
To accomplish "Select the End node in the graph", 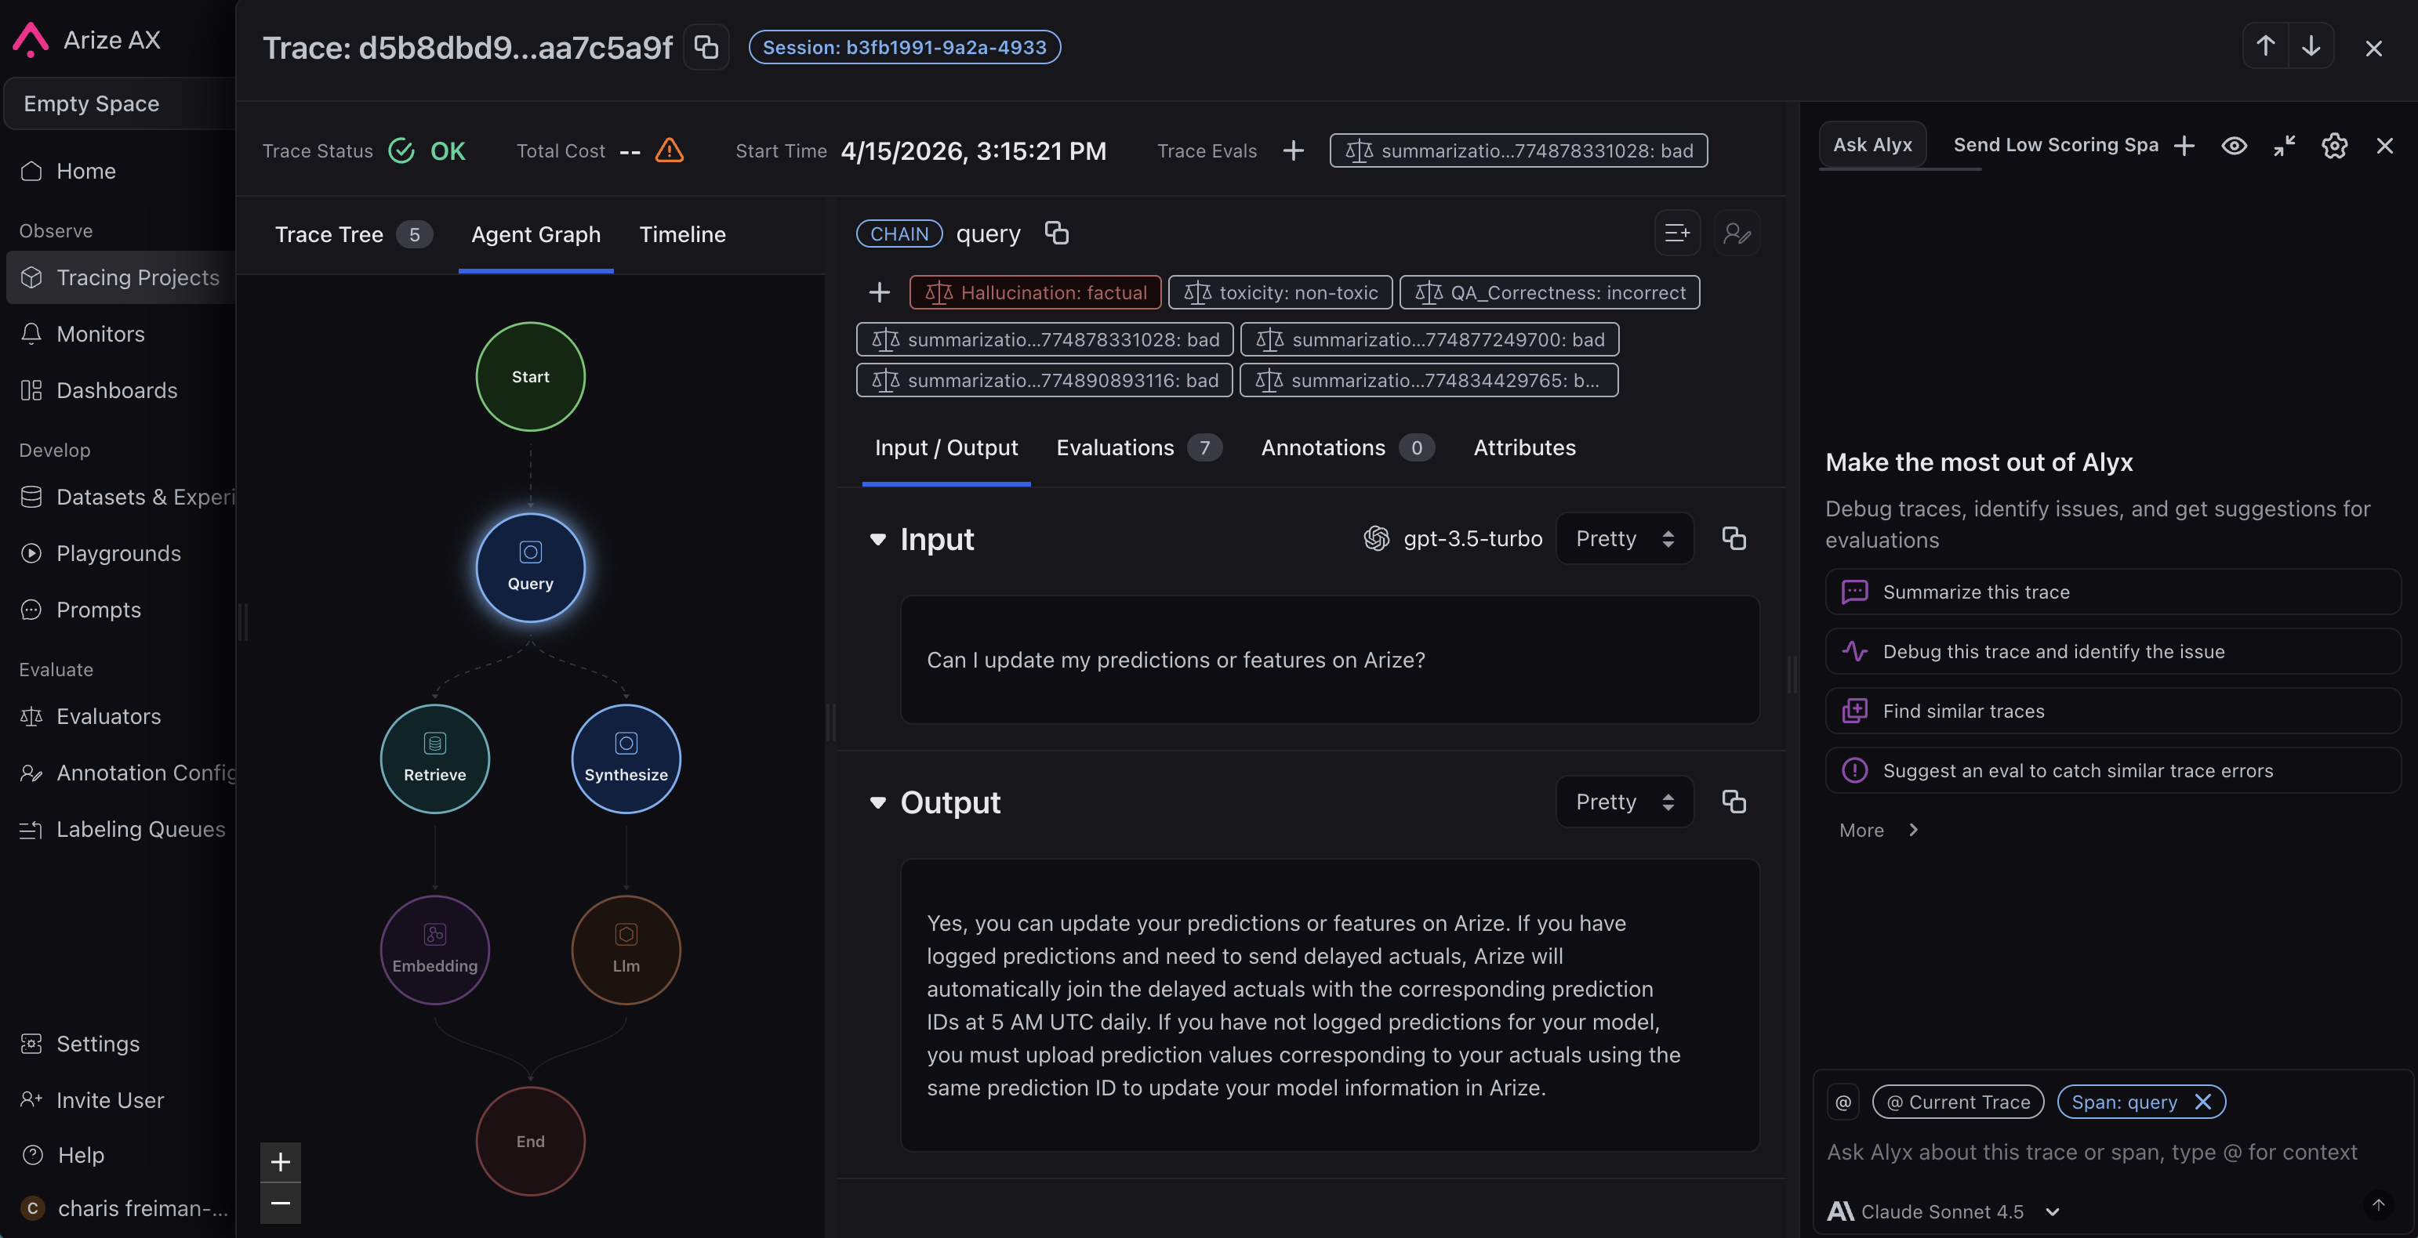I will pos(530,1141).
